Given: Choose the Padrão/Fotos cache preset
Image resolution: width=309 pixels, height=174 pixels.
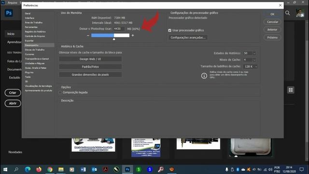Looking at the screenshot, I should pos(90,67).
